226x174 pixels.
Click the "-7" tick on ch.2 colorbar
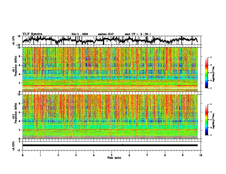coord(211,135)
